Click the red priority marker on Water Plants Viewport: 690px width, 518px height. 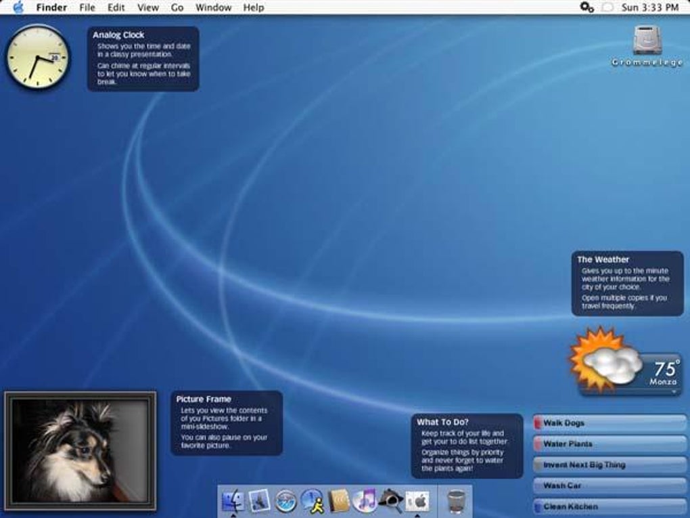click(x=538, y=444)
